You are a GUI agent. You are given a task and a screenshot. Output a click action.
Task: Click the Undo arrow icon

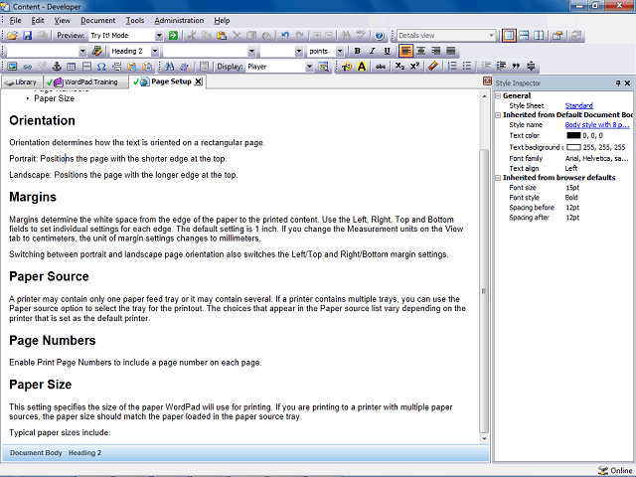tap(285, 36)
